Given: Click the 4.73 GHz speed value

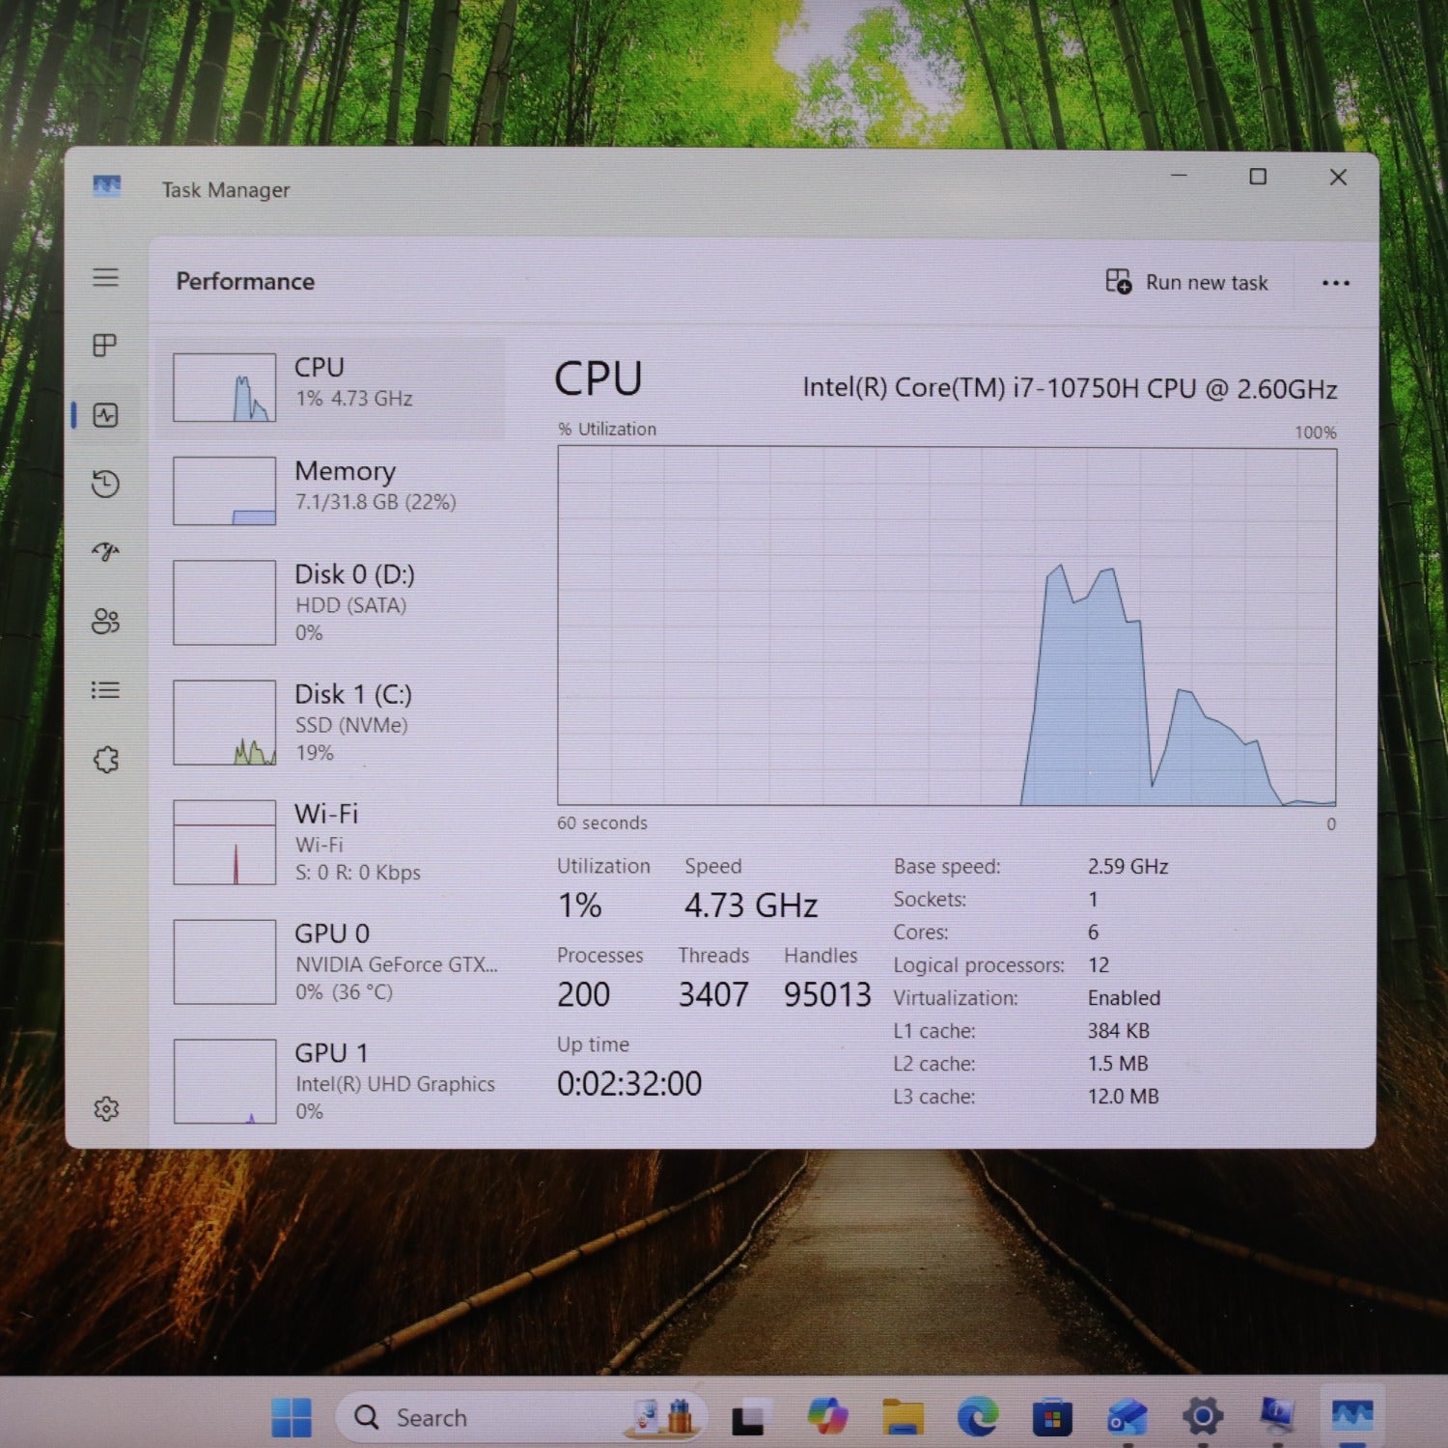Looking at the screenshot, I should click(x=751, y=905).
